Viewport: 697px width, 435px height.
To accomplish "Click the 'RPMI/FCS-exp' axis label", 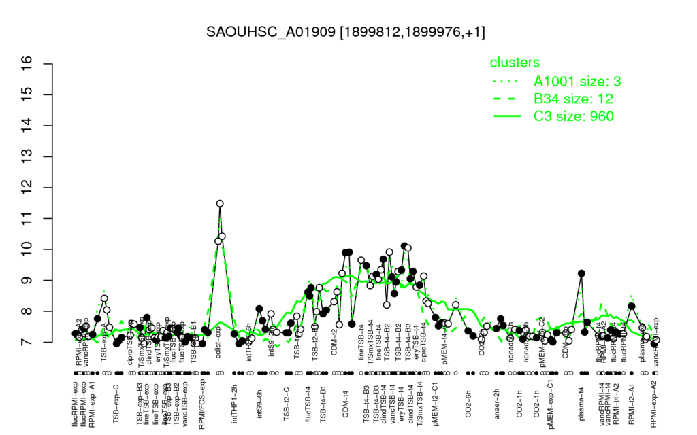I will pyautogui.click(x=201, y=405).
